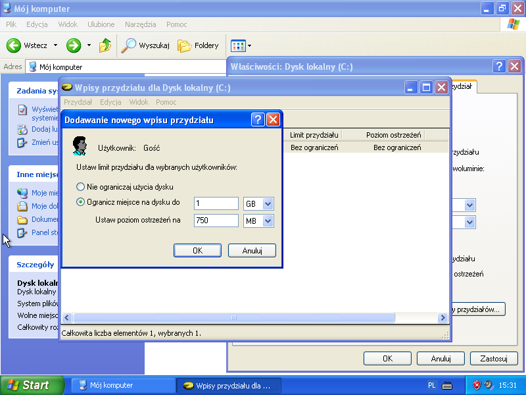Image resolution: width=526 pixels, height=395 pixels.
Task: Click the Wstecz back arrow icon
Action: coord(14,45)
